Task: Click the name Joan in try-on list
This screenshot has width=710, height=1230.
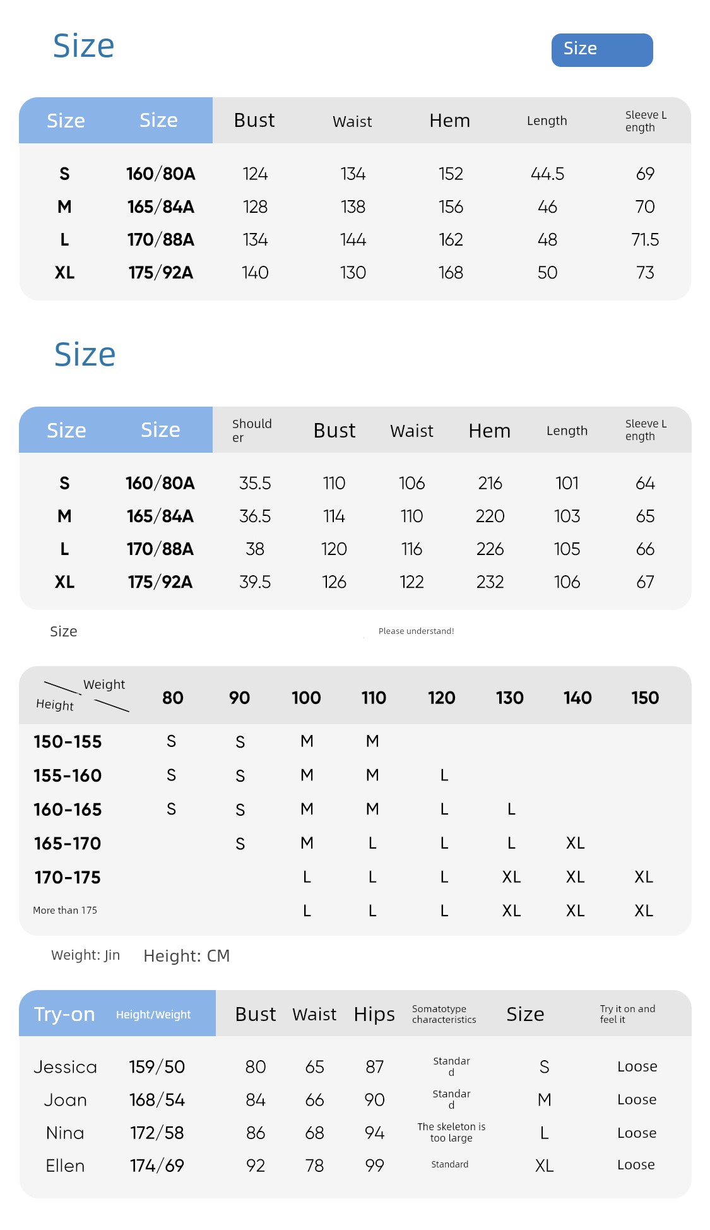Action: pos(65,1100)
